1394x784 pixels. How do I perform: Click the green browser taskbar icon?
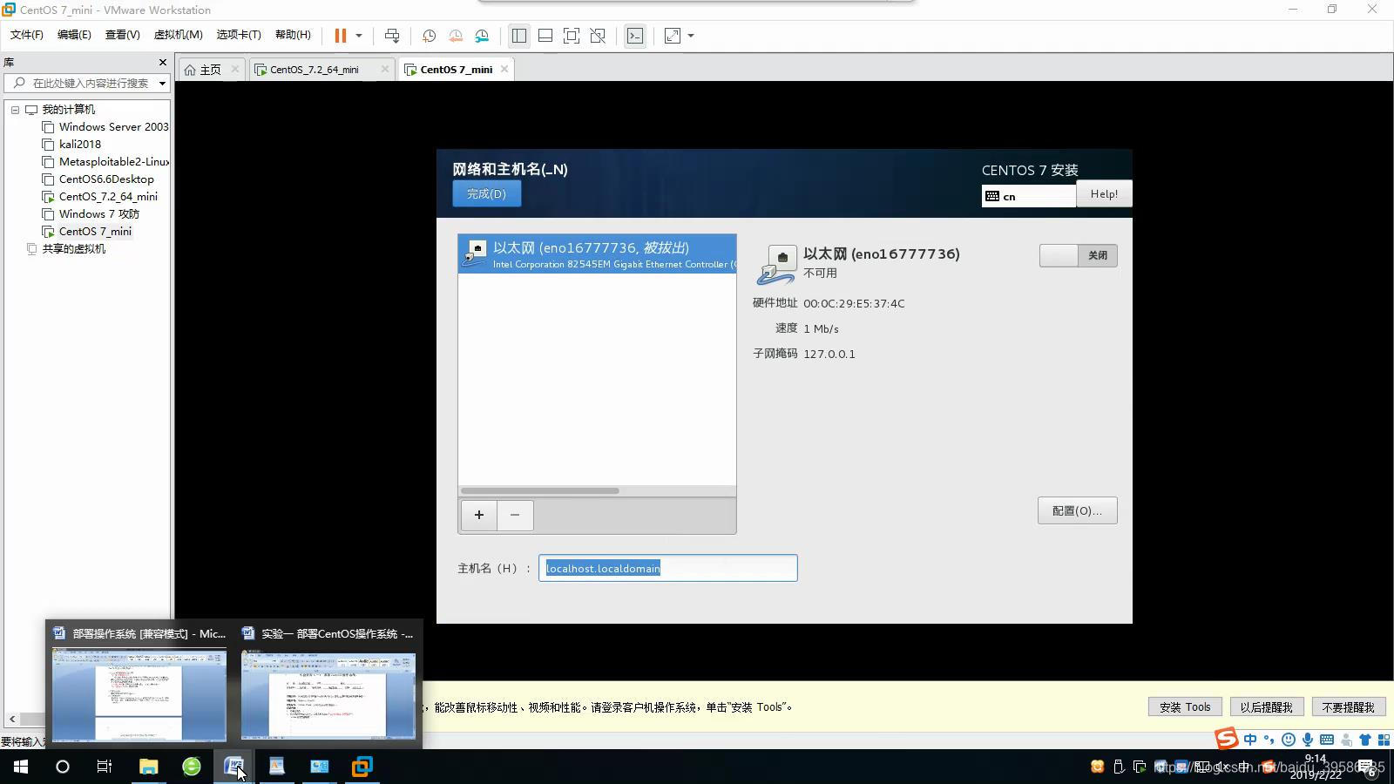192,767
